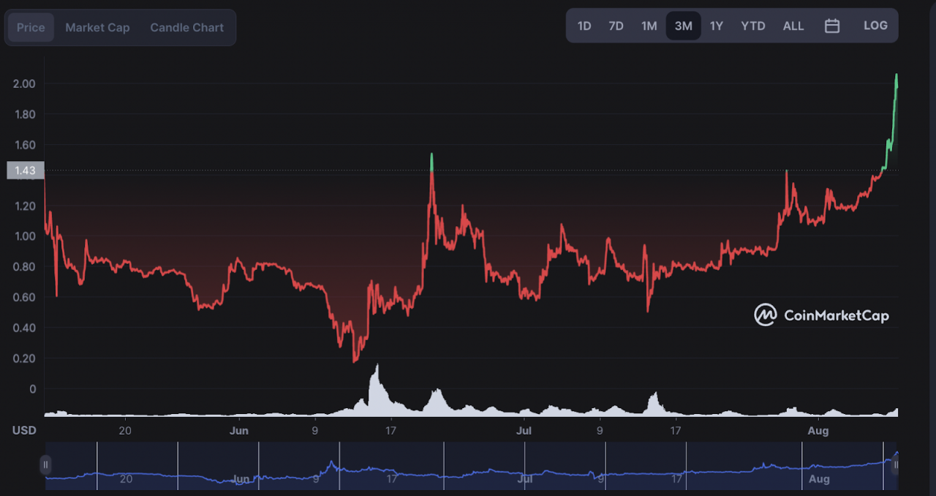Click the 1.43 price marker label
This screenshot has width=936, height=496.
[x=26, y=170]
